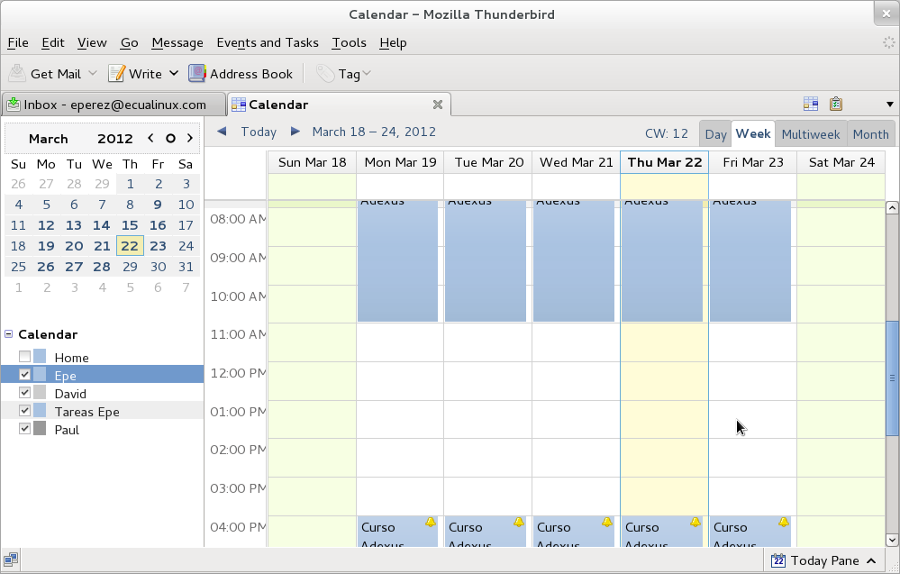Select day 9 in mini calendar
This screenshot has width=900, height=574.
158,205
